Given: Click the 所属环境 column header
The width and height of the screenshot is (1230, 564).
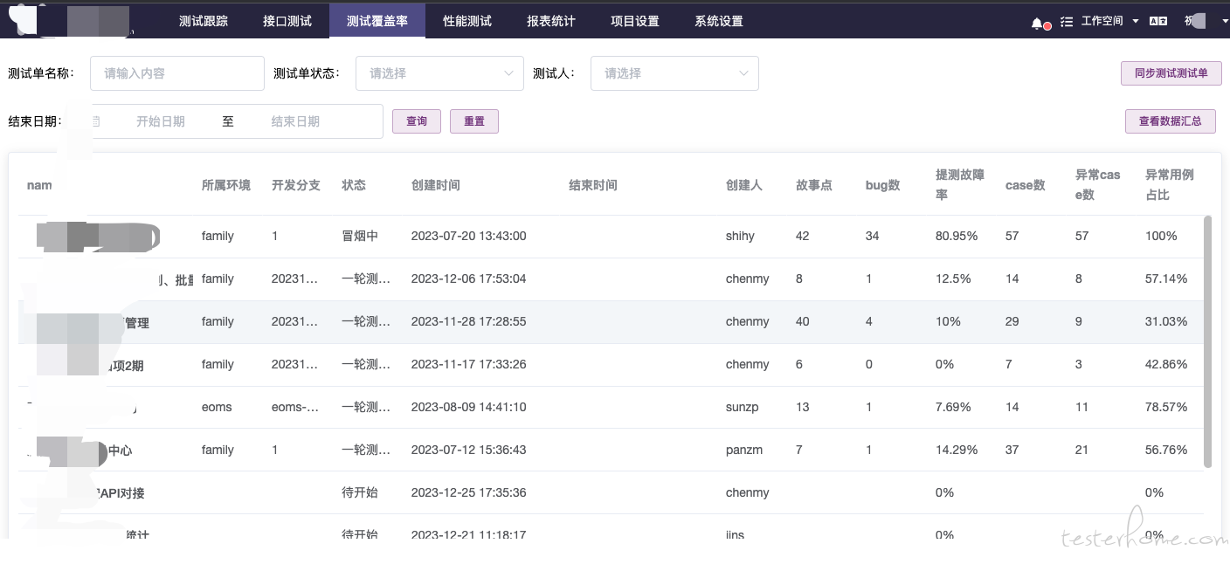Looking at the screenshot, I should [225, 185].
